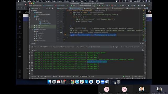
Task: Click the Calendar icon in the Dock
Action: click(59, 82)
